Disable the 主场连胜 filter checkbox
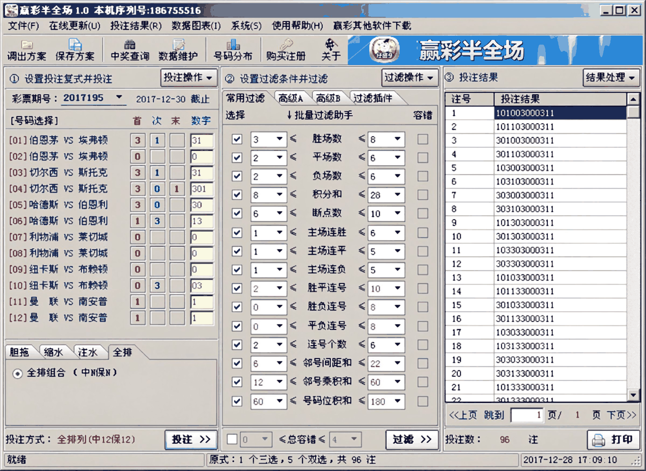Viewport: 646px width, 471px height. (x=237, y=233)
